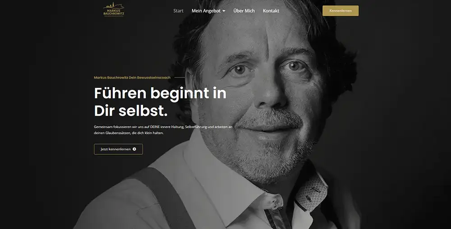The width and height of the screenshot is (451, 229).
Task: Click the paragraph starting with Gemeinsam fokussieren
Action: coord(163,130)
